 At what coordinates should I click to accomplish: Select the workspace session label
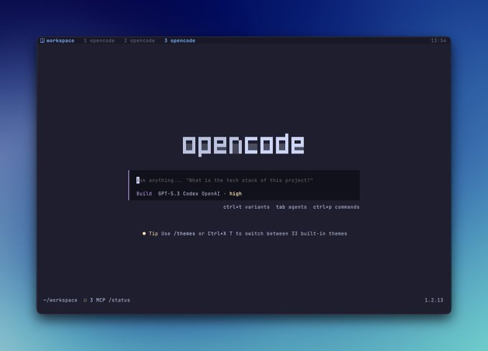click(x=60, y=41)
